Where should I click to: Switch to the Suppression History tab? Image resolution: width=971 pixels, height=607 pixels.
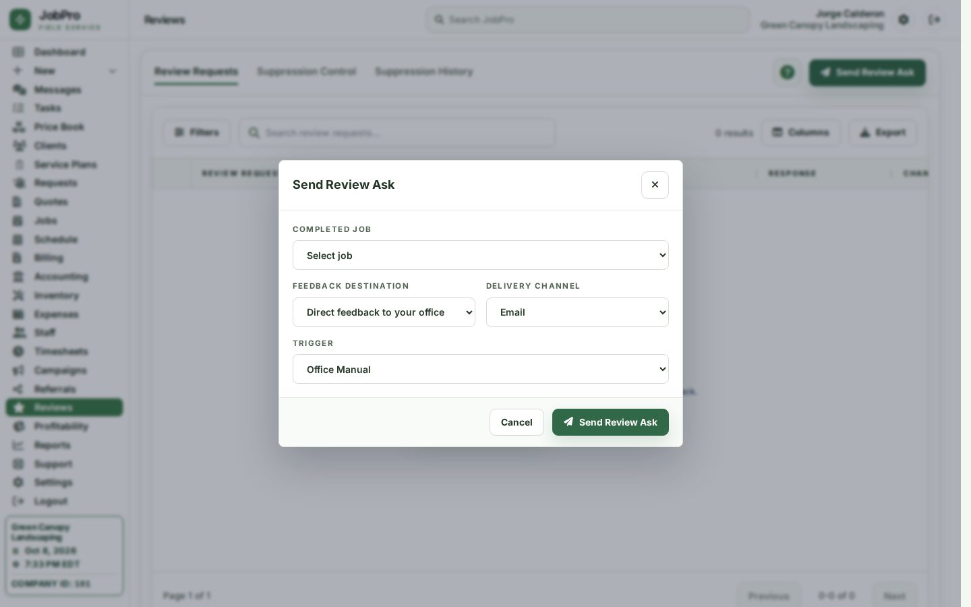[423, 71]
